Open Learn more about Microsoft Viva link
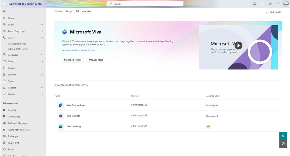 point(79,50)
